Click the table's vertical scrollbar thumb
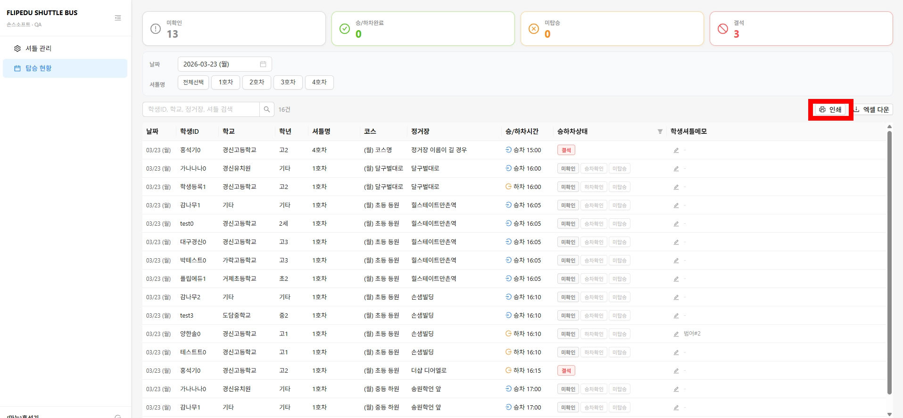The width and height of the screenshot is (903, 418). coord(889,262)
